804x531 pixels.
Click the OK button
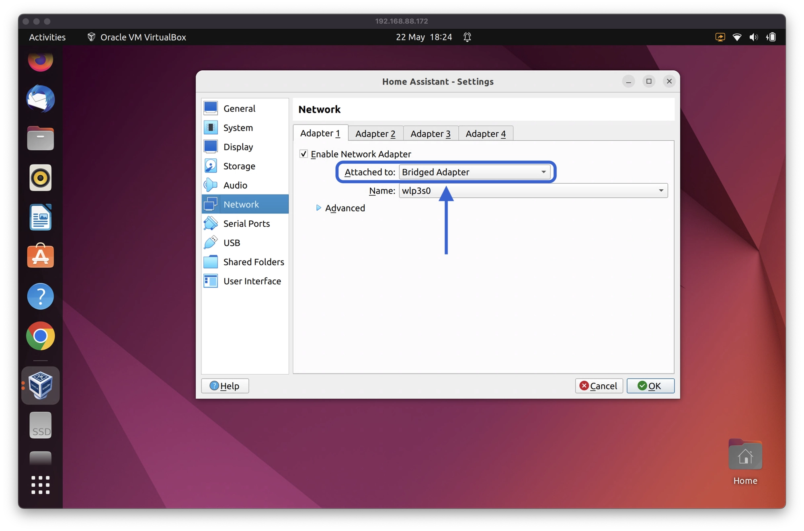coord(650,386)
